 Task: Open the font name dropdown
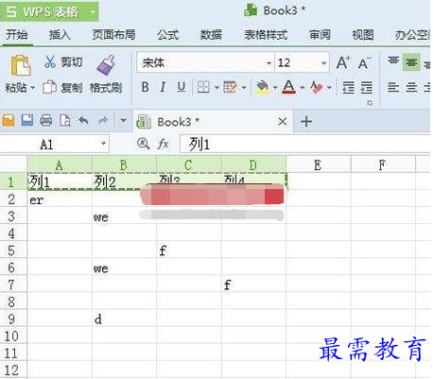[269, 63]
